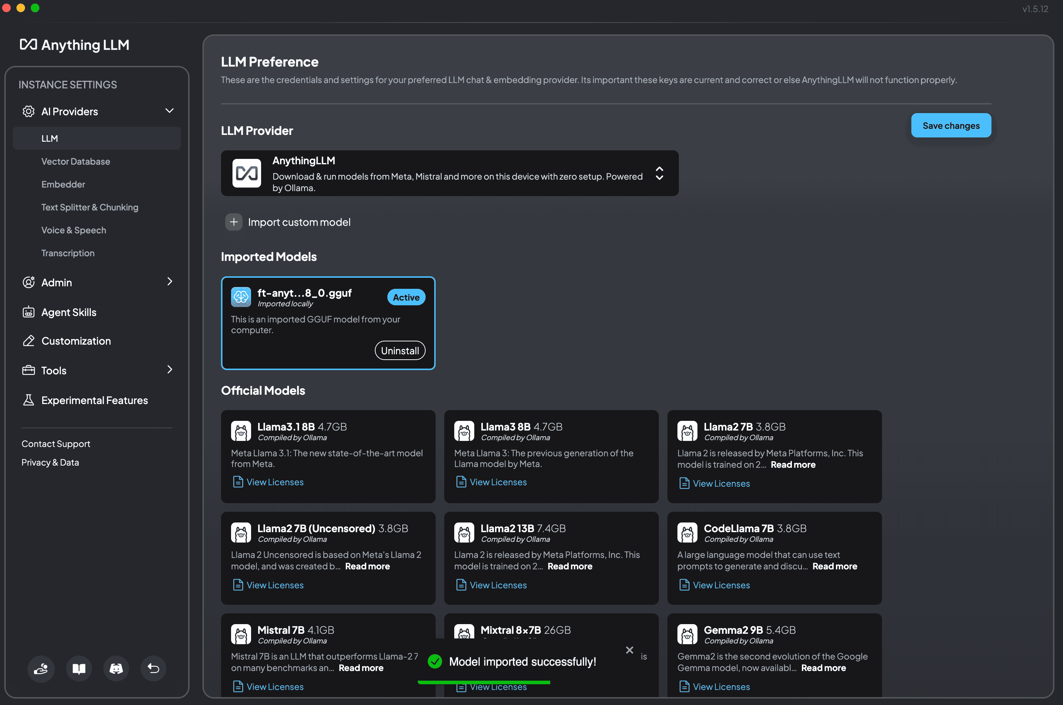Open Agent Skills settings

pos(69,312)
